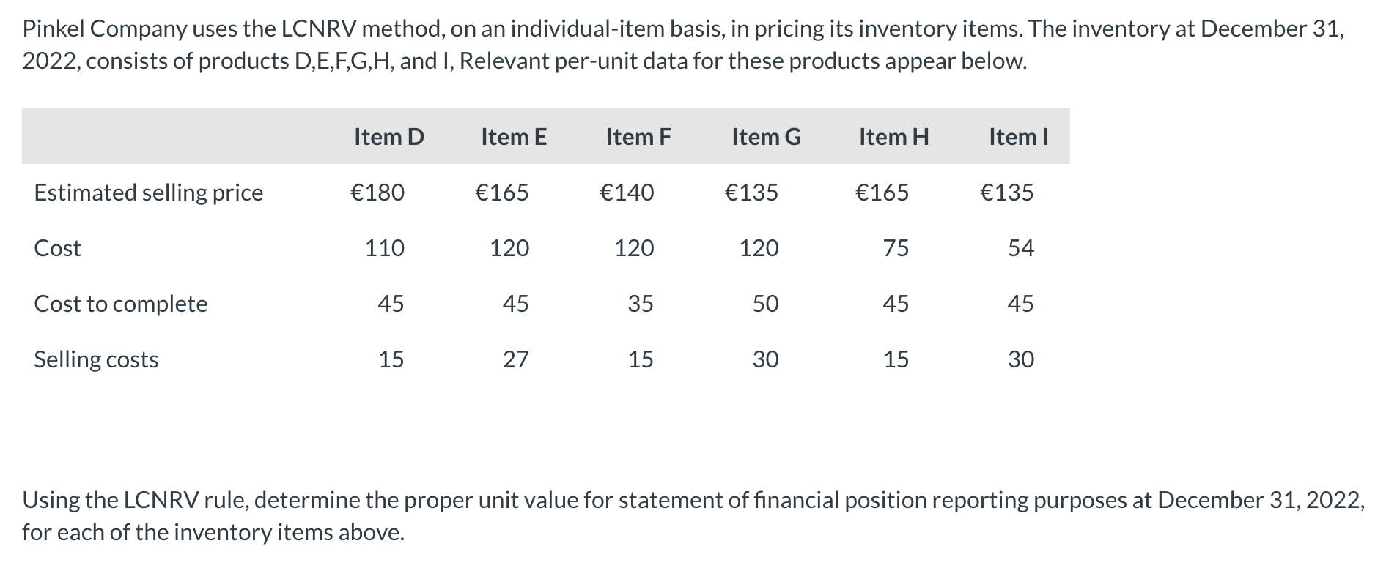Select the Item I column header
This screenshot has width=1397, height=568.
pyautogui.click(x=1018, y=137)
